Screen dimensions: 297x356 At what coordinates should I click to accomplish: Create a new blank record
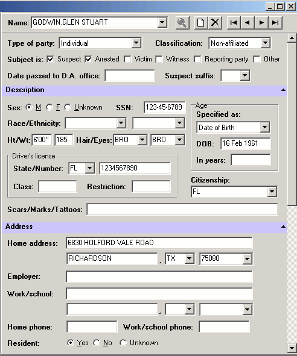point(201,22)
